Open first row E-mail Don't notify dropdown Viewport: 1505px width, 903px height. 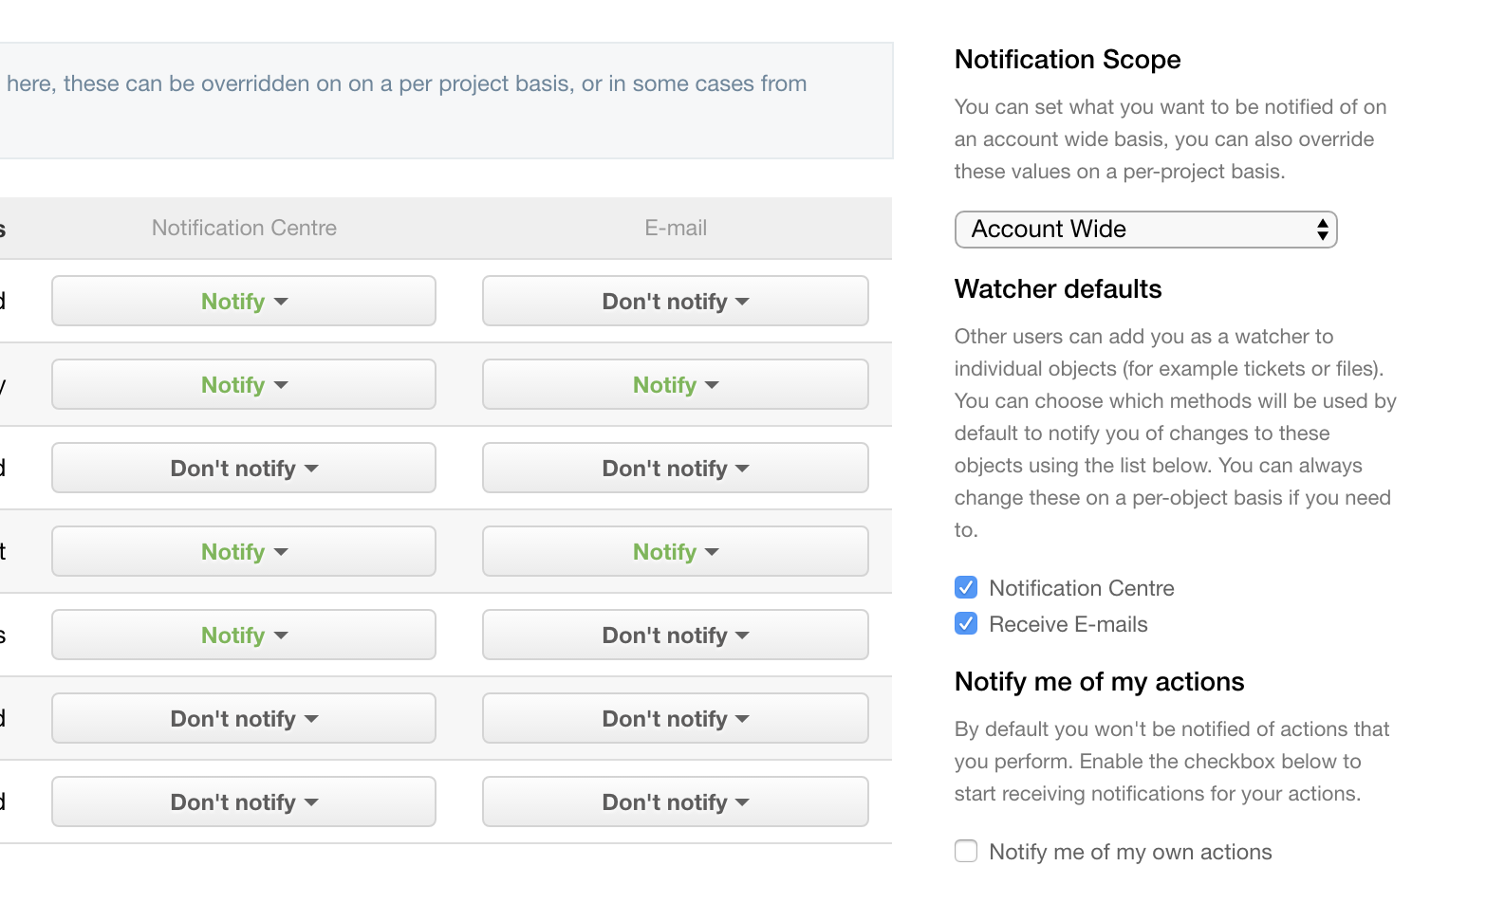click(675, 302)
